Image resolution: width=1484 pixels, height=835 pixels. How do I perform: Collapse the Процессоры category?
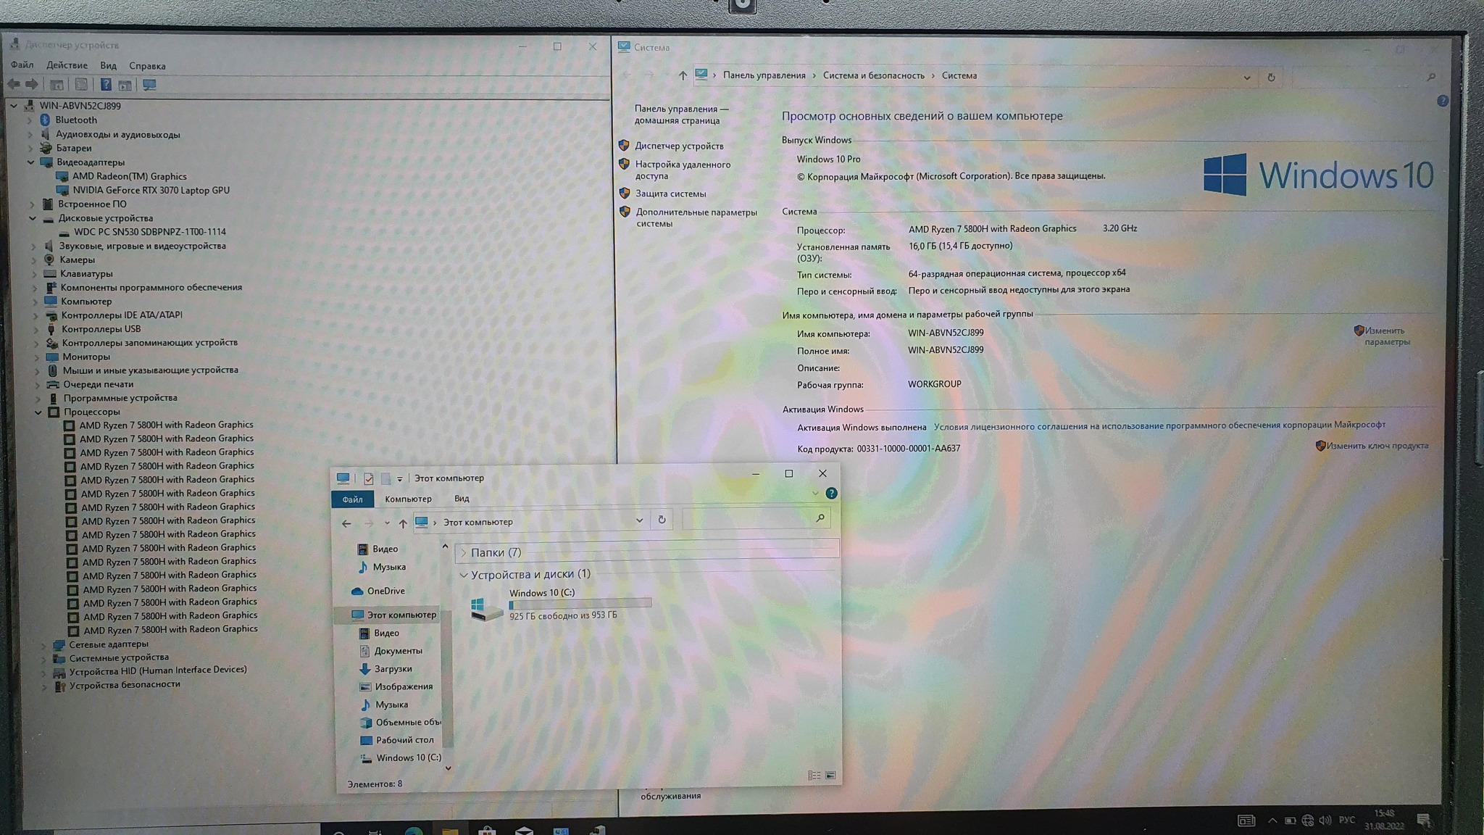tap(38, 412)
